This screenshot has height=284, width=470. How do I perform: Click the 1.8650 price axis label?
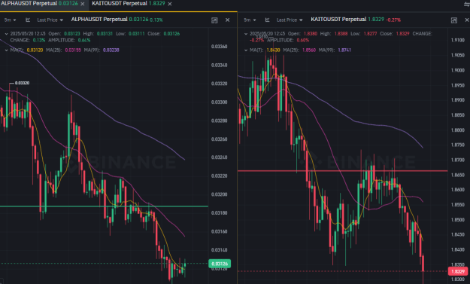click(458, 175)
